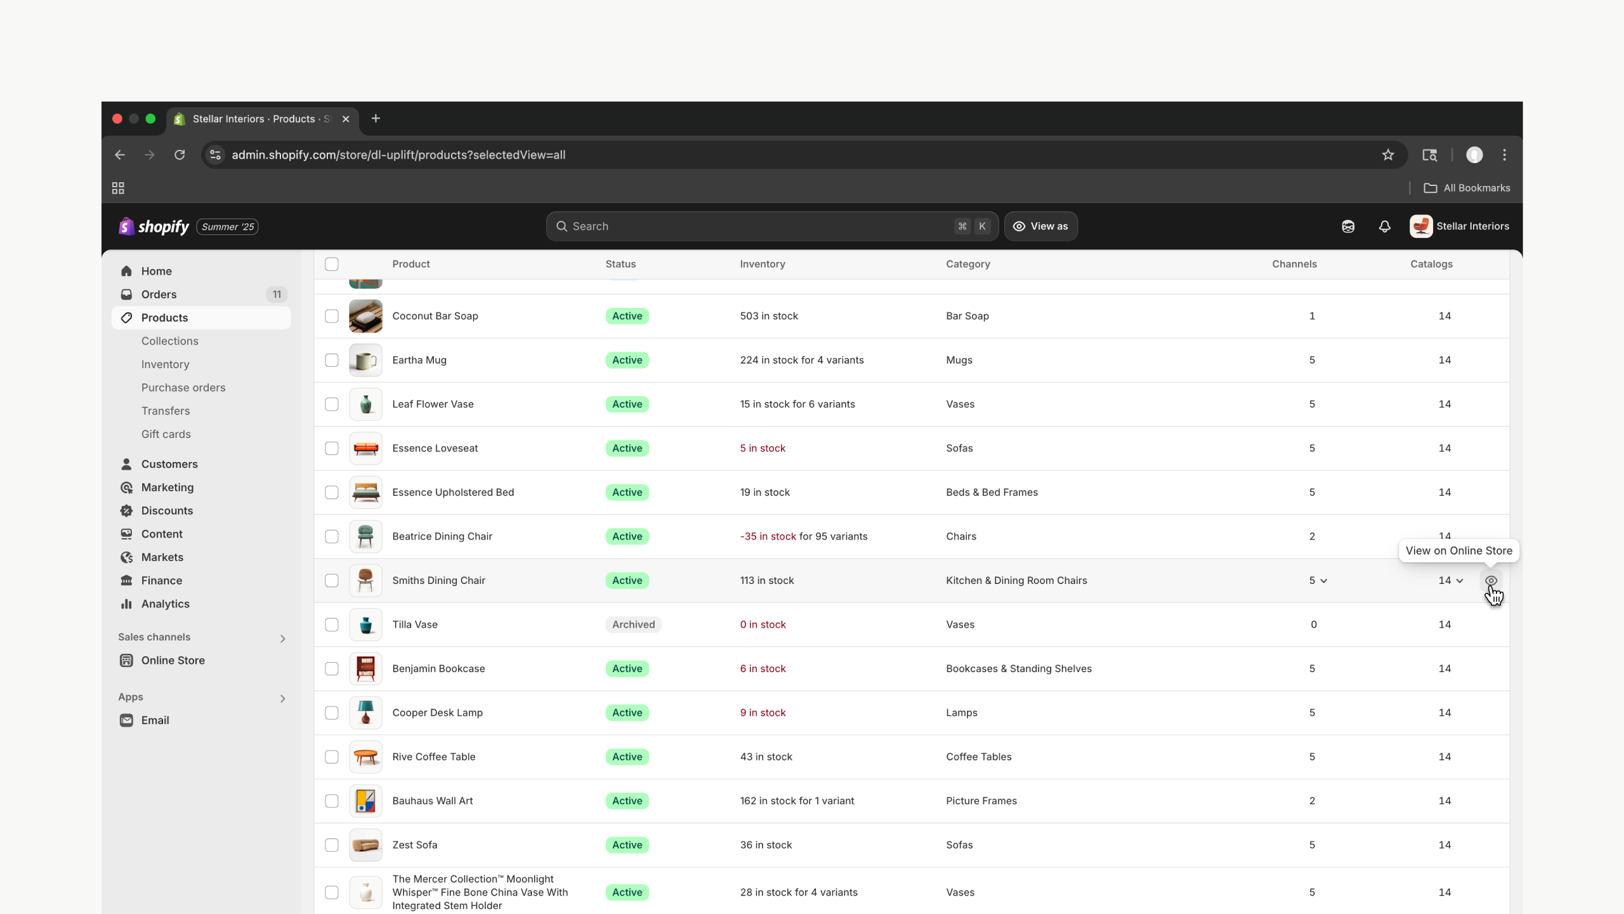
Task: Reload the page
Action: pos(180,155)
